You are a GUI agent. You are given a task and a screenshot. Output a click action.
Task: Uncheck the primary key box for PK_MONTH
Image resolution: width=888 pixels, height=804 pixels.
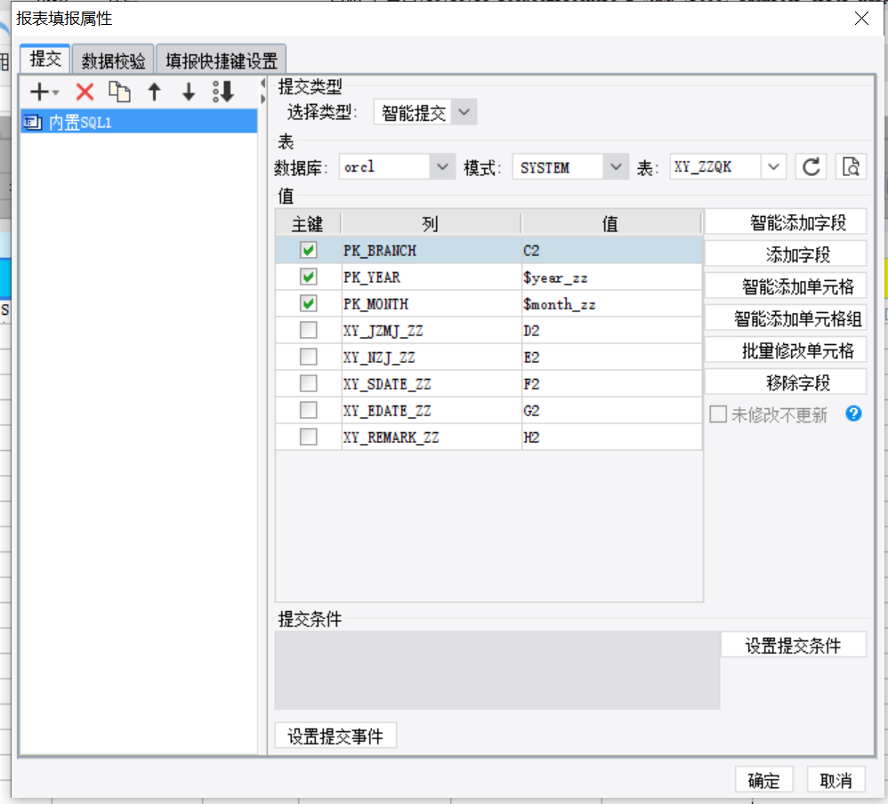pos(308,303)
